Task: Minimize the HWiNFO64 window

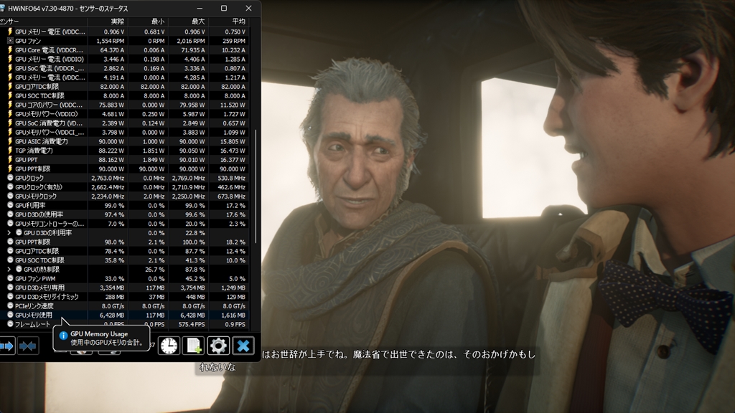Action: pyautogui.click(x=200, y=9)
